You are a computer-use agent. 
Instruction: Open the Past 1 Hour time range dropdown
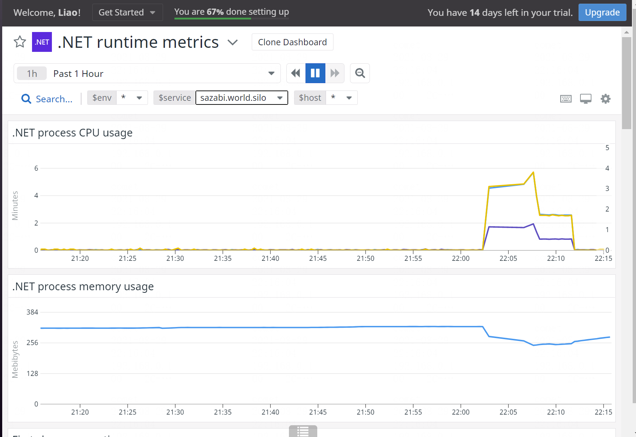[x=147, y=73]
